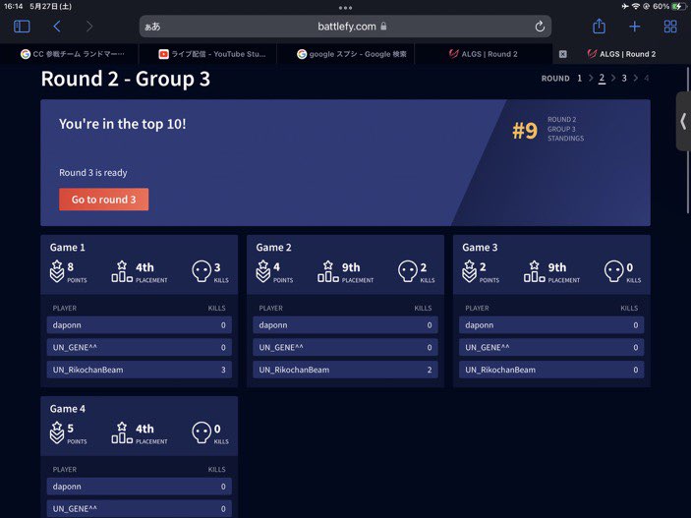Click the Game 3 card title

coord(480,248)
